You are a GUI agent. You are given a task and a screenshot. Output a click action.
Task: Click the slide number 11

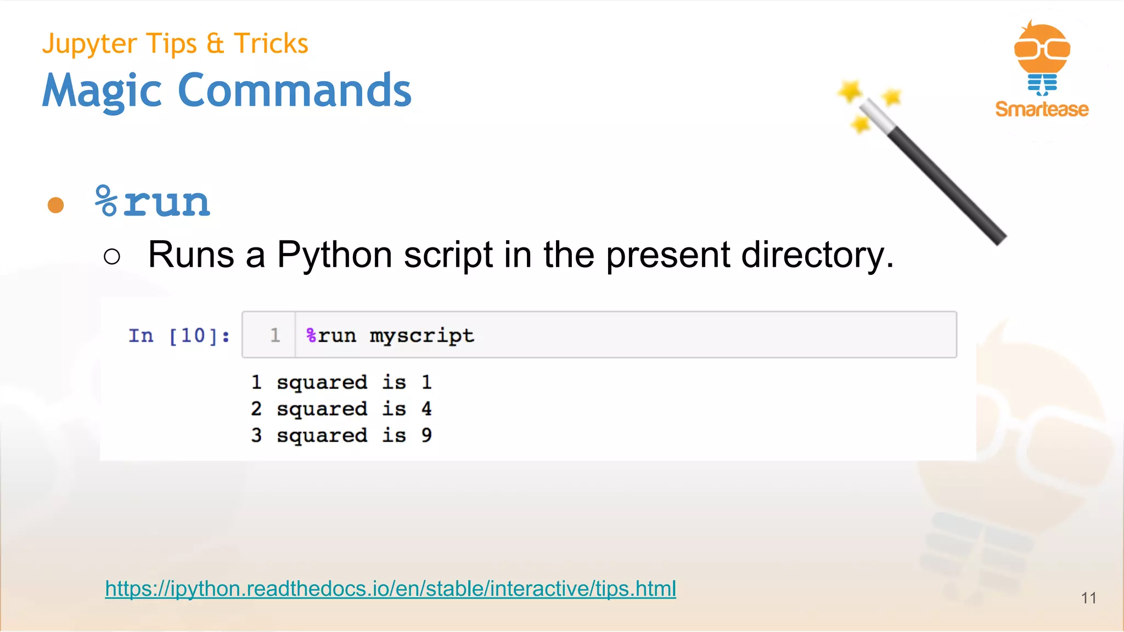click(1089, 598)
